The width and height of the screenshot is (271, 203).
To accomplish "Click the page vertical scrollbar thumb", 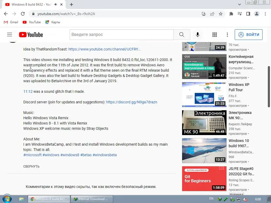I will 269,87.
